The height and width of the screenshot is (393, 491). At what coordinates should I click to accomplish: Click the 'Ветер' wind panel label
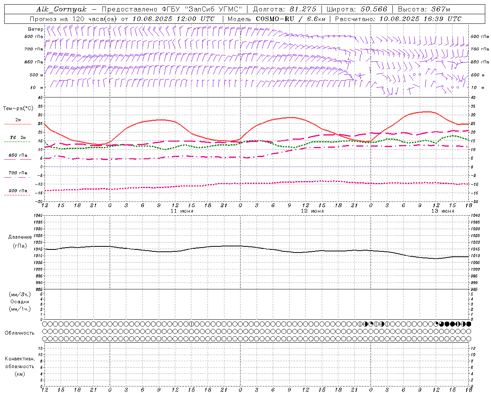[36, 29]
